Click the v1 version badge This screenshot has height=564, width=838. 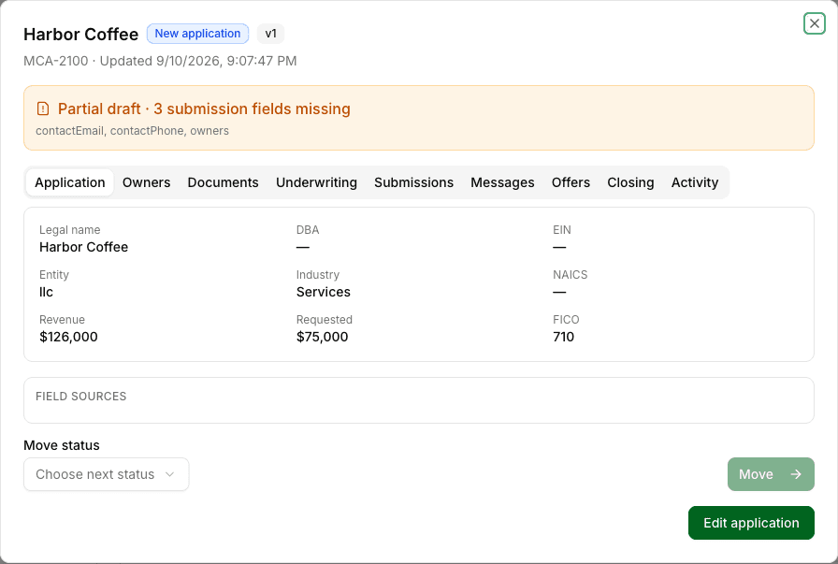pyautogui.click(x=271, y=34)
